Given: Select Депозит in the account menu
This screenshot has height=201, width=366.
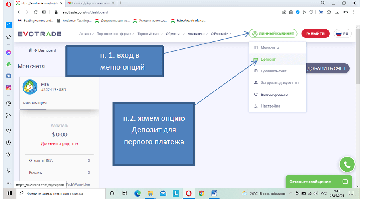Looking at the screenshot, I should coord(268,59).
